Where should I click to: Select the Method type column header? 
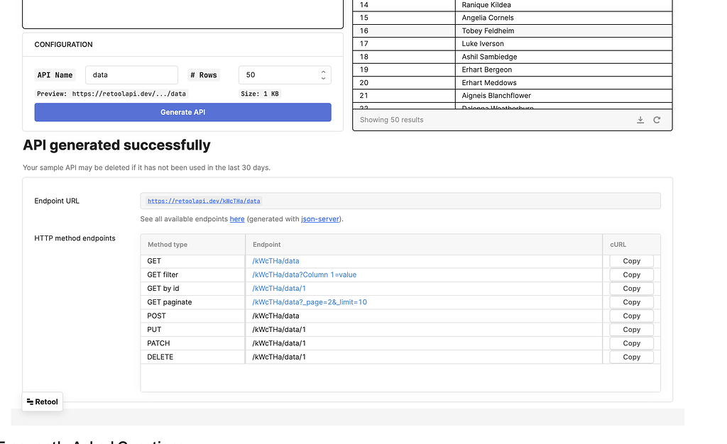coord(193,245)
